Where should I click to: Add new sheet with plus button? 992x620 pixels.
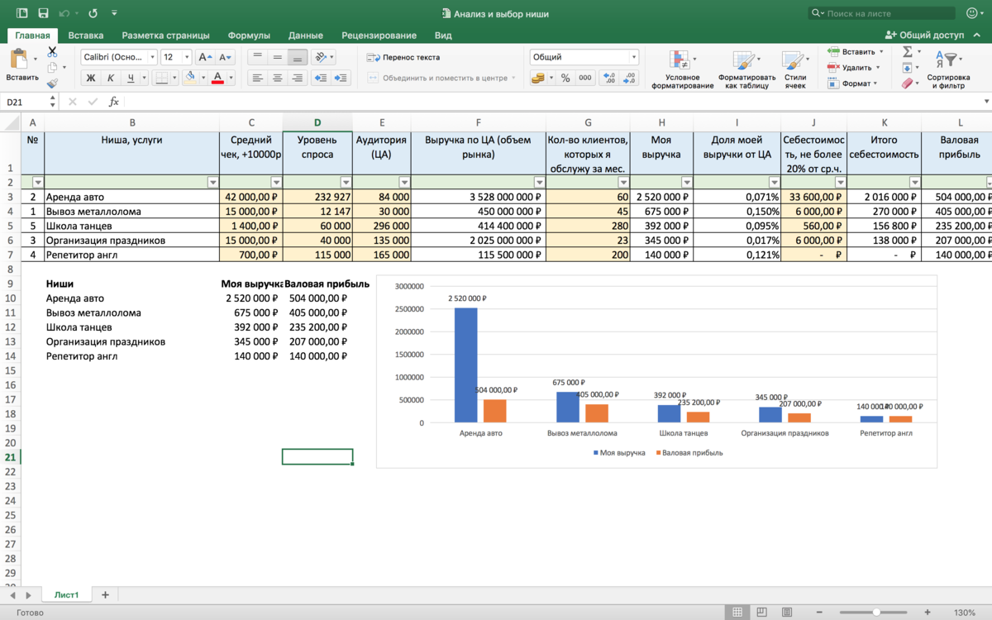pos(105,594)
